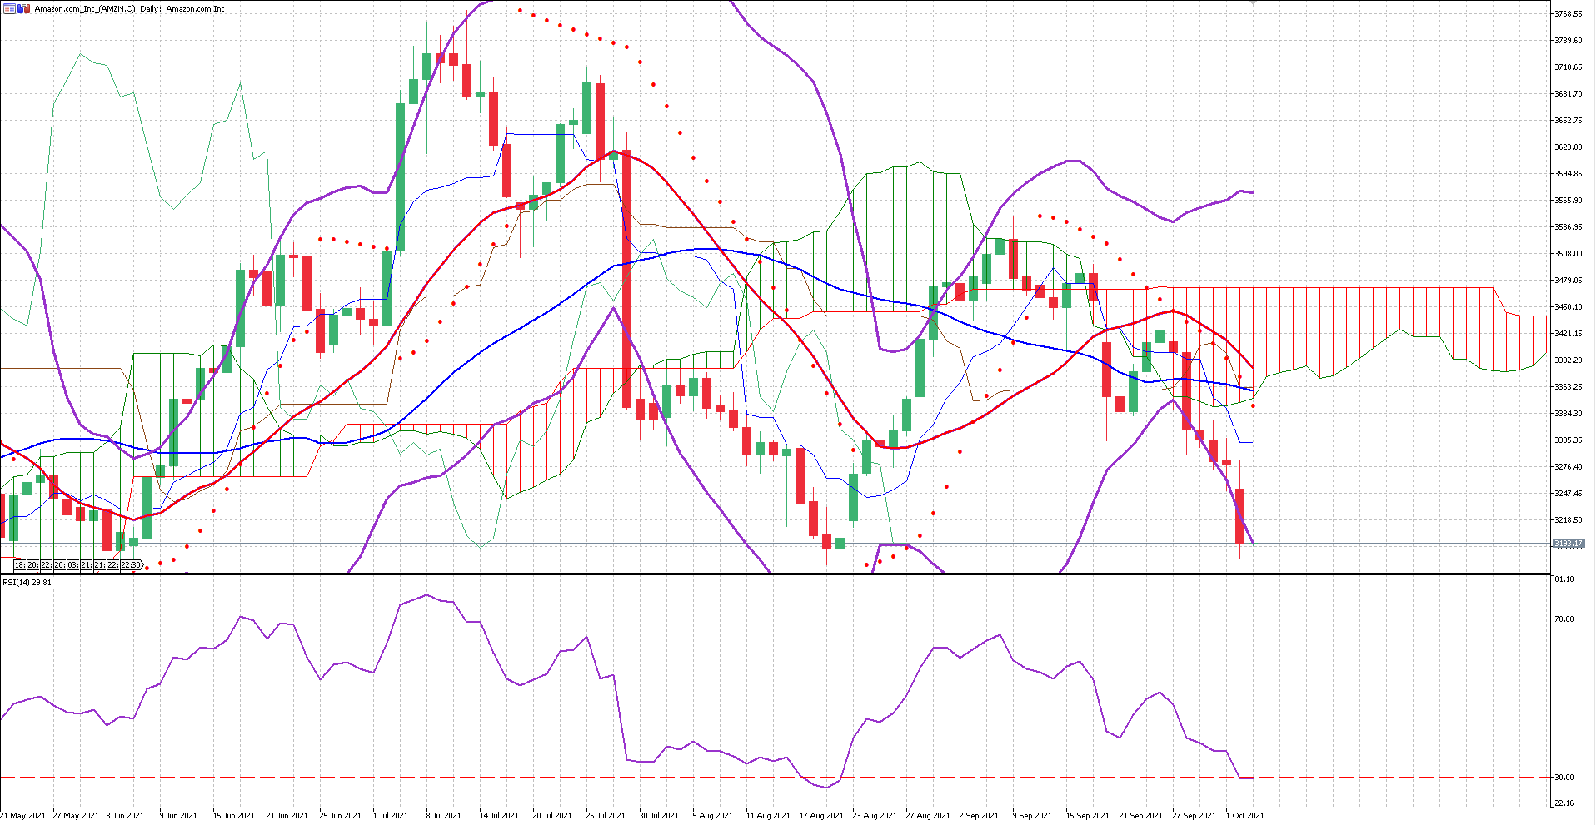Click the 1 Oct 2021 date label
1596x825 pixels.
(1244, 816)
